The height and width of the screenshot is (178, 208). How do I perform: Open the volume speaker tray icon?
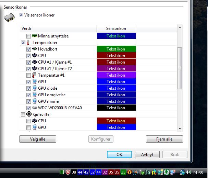tap(188, 172)
